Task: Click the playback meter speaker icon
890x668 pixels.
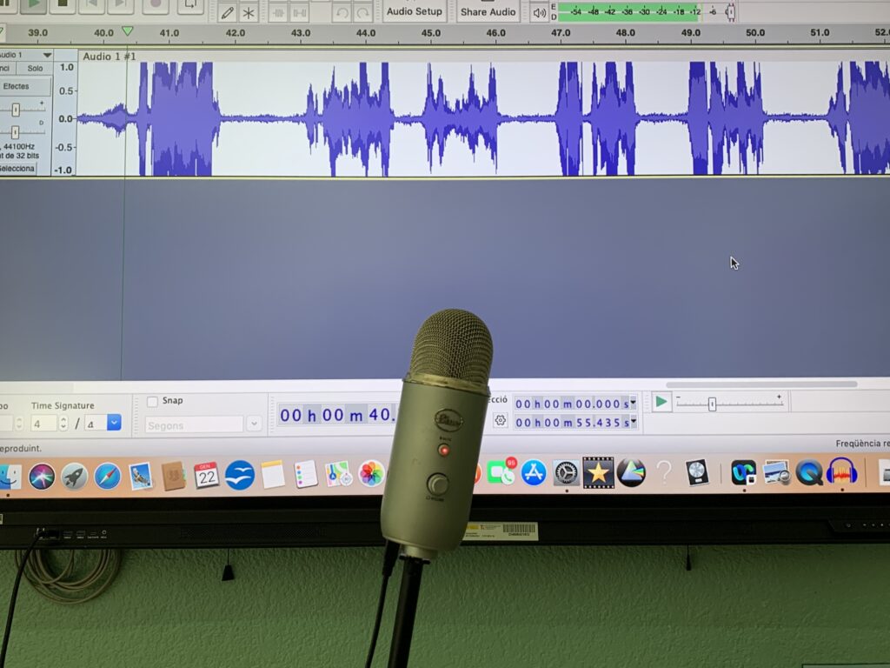Action: coord(540,12)
